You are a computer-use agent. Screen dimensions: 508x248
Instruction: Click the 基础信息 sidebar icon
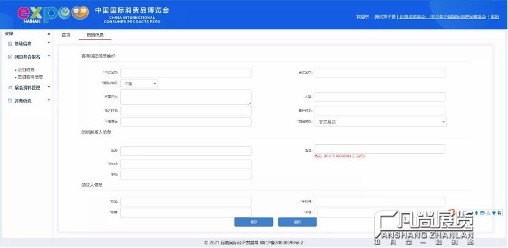tap(9, 44)
